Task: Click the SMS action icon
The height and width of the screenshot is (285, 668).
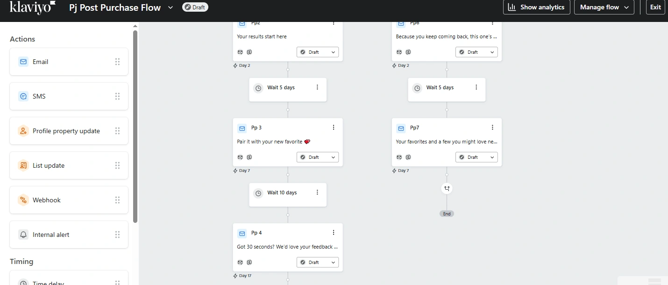Action: tap(23, 96)
